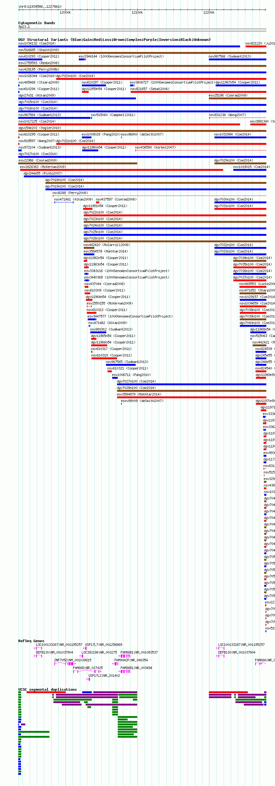Click FAM66D NR_027425 gene label
275x786 pixels.
[88, 668]
